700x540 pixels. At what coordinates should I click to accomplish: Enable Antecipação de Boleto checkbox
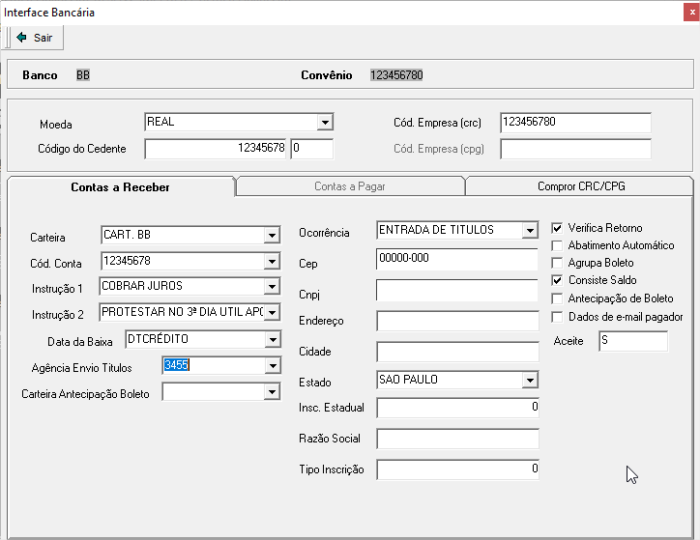pos(557,298)
